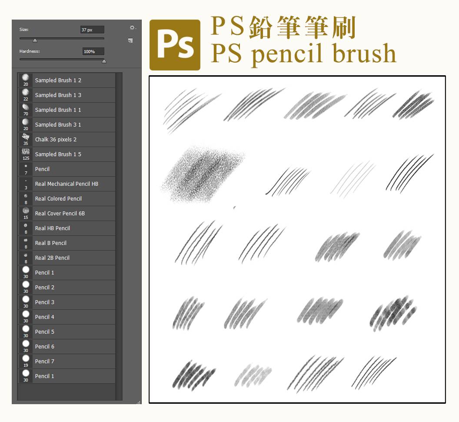The width and height of the screenshot is (459, 422).
Task: Click the Hardness slider handle
Action: click(x=104, y=61)
